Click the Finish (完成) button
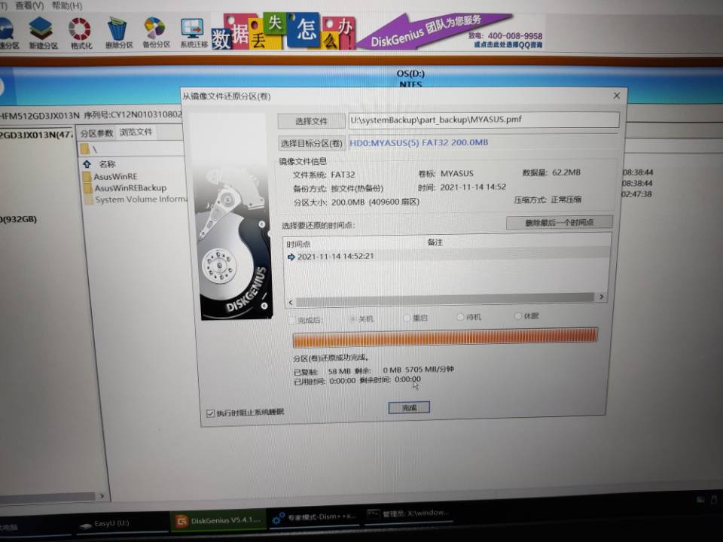The width and height of the screenshot is (723, 542). point(409,407)
